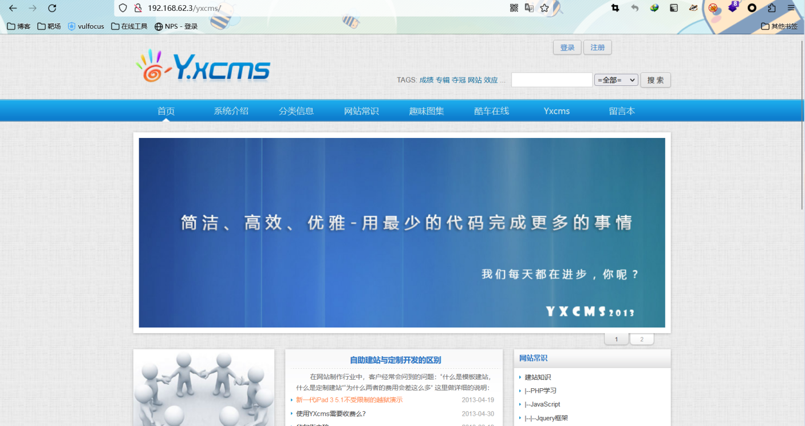Open the browser hamburger menu

pos(791,8)
